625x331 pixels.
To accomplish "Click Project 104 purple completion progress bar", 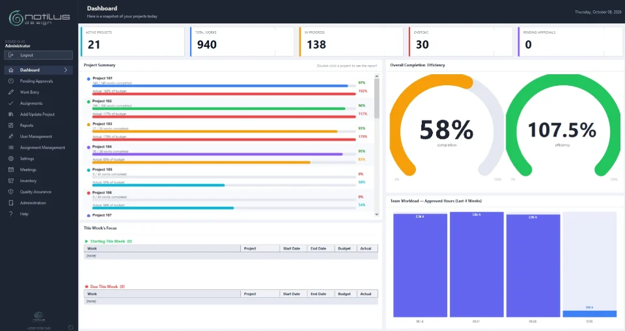I will tap(217, 154).
